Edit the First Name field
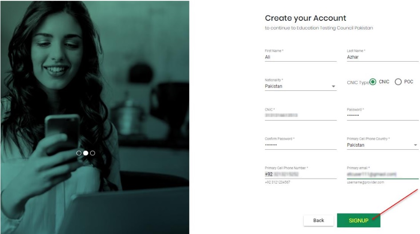This screenshot has height=234, width=420. (x=301, y=57)
